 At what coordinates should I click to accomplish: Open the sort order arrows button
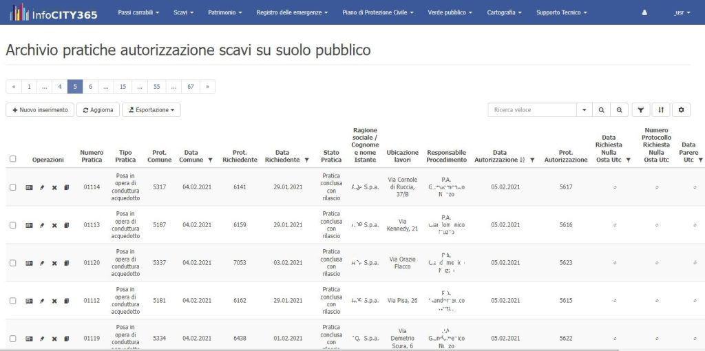coord(661,109)
